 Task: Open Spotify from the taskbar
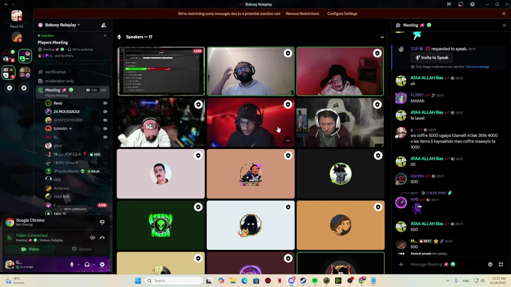tap(315, 281)
